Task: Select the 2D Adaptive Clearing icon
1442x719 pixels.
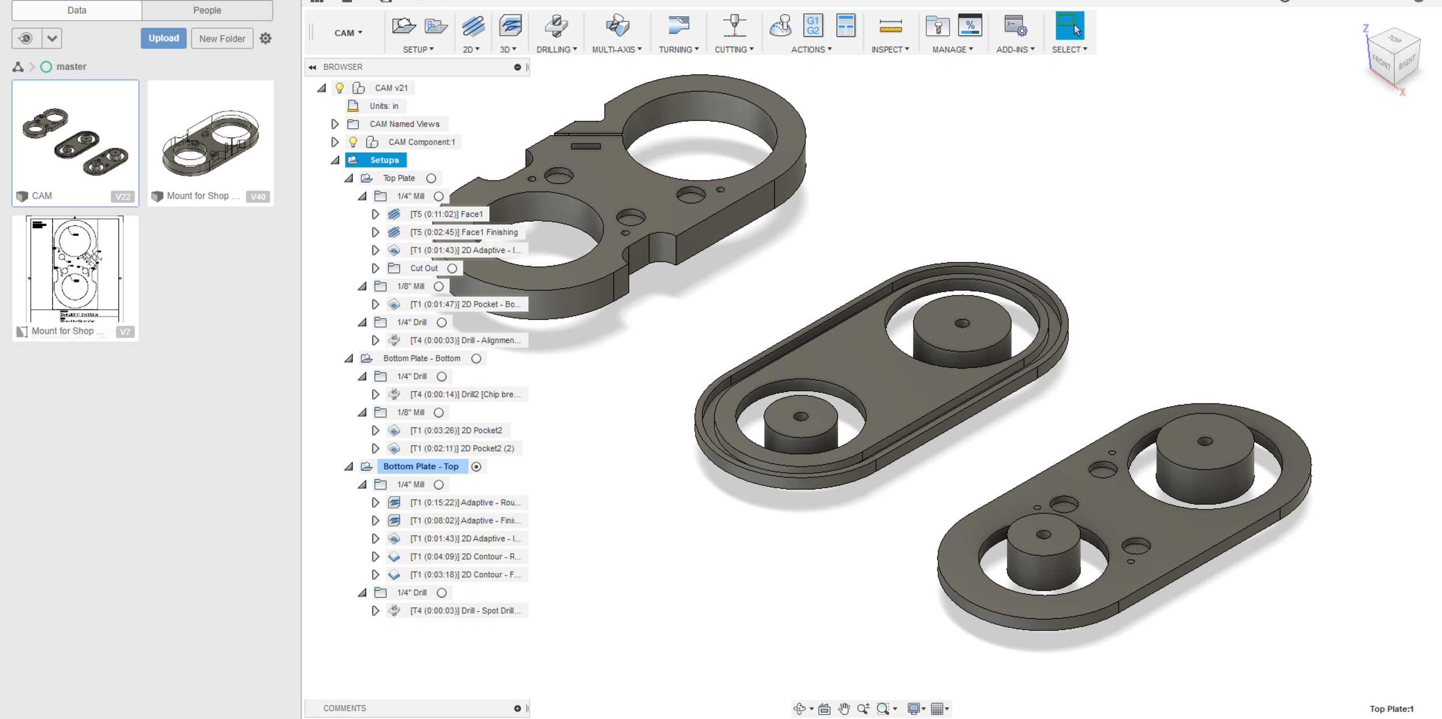Action: [x=473, y=26]
